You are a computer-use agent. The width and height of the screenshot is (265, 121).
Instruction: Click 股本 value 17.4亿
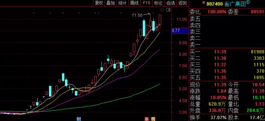click(x=257, y=117)
